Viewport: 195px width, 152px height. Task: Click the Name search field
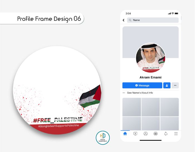click(x=153, y=20)
